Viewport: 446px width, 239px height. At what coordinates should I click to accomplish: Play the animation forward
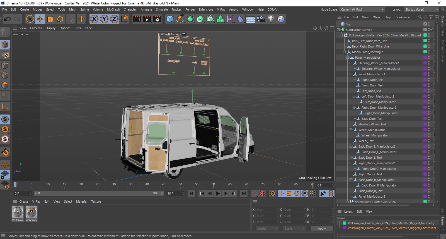pyautogui.click(x=218, y=193)
